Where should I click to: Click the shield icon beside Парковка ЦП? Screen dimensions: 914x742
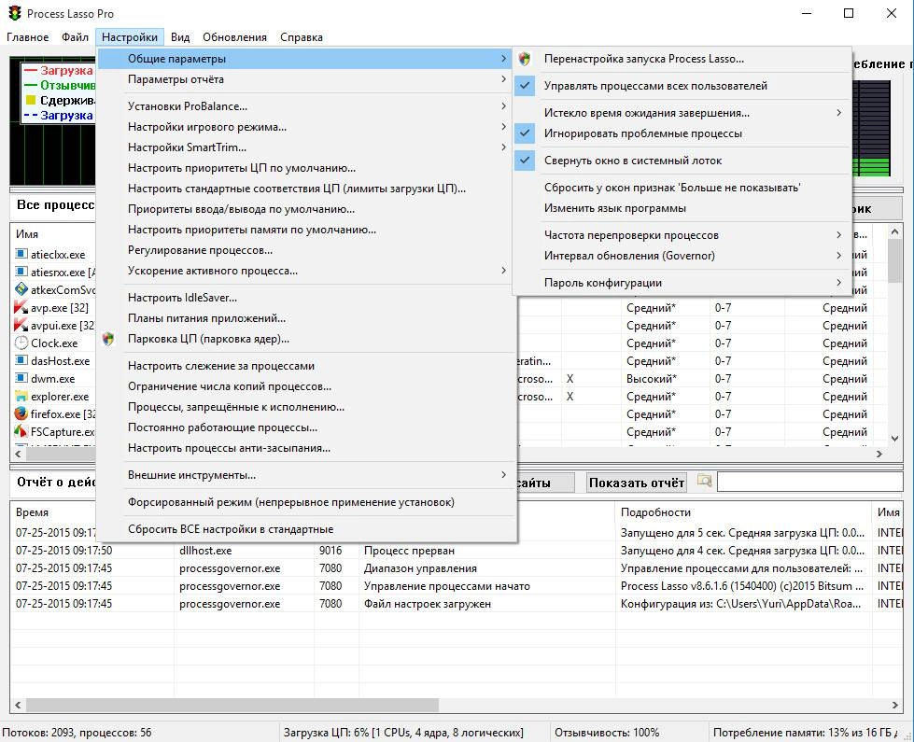click(x=108, y=339)
